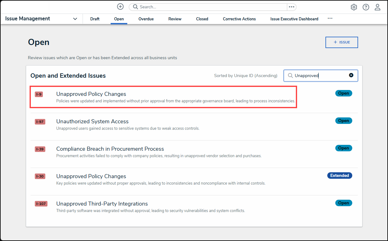Clear the Unapproved filter text

[351, 75]
